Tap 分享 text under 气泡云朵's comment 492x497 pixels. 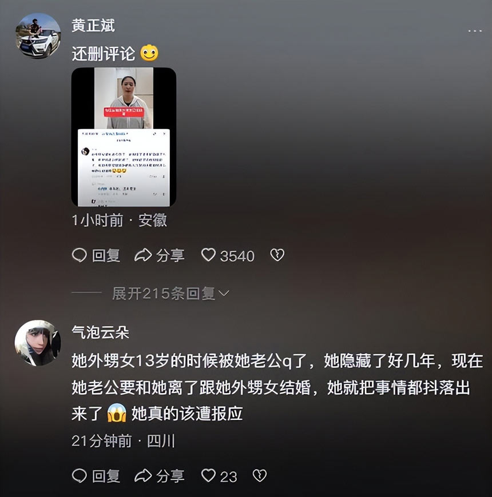pos(170,476)
